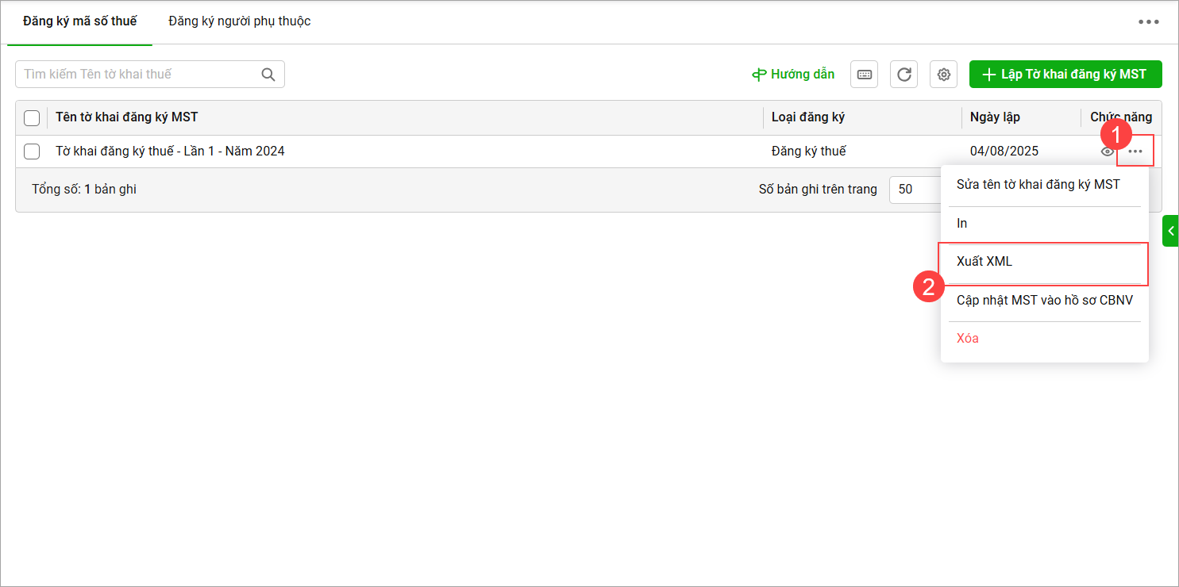The width and height of the screenshot is (1179, 587).
Task: Open the row's three-dot actions menu
Action: click(x=1135, y=152)
